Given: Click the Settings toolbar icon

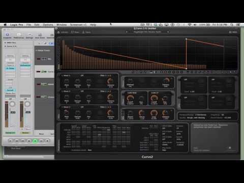Looking at the screenshot, I should pos(29,36).
